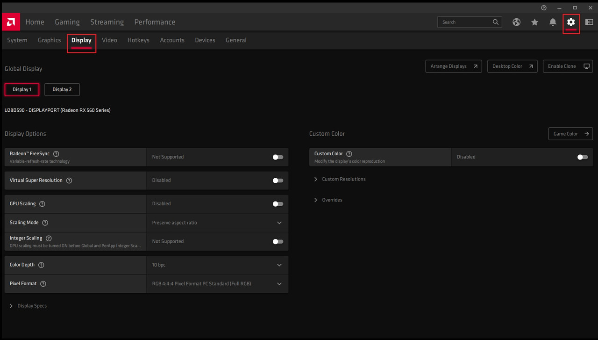Expand Overrides section
The width and height of the screenshot is (598, 340).
[328, 200]
